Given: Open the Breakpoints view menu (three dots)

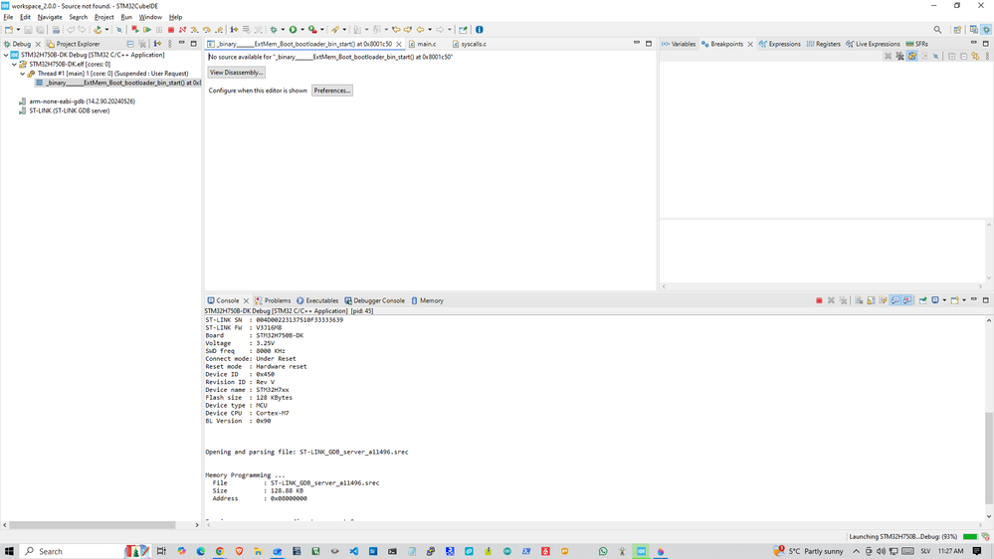Looking at the screenshot, I should (987, 57).
